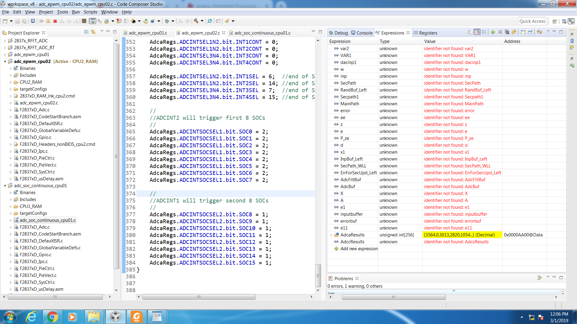Open the Project menu

click(46, 12)
